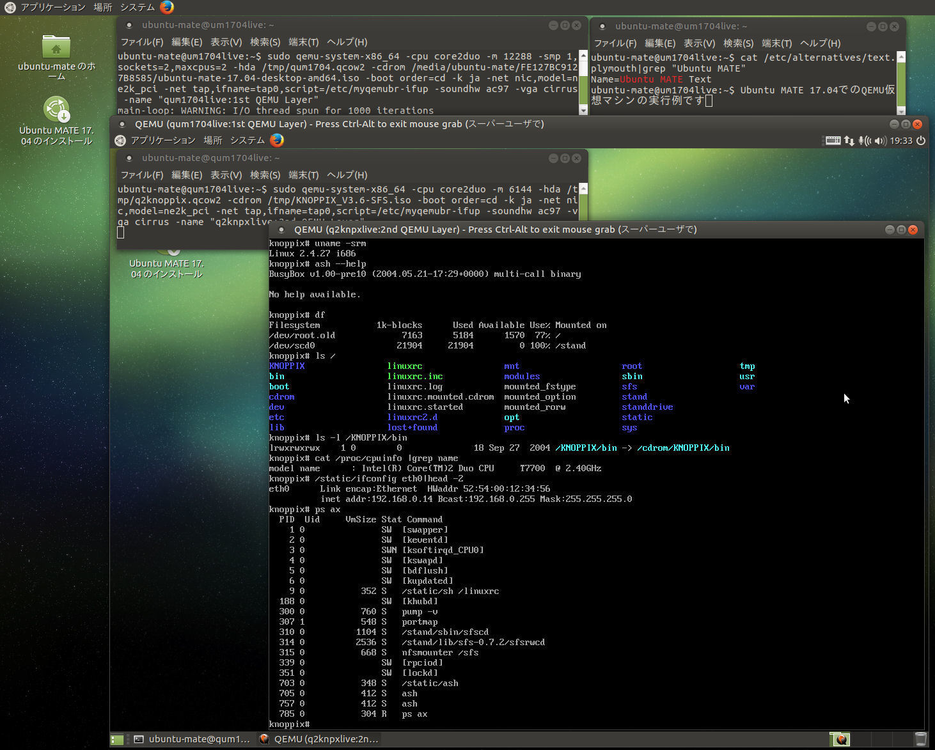Image resolution: width=935 pixels, height=750 pixels.
Task: Open 表示(V) menu in the qum1704live terminal
Action: [226, 175]
